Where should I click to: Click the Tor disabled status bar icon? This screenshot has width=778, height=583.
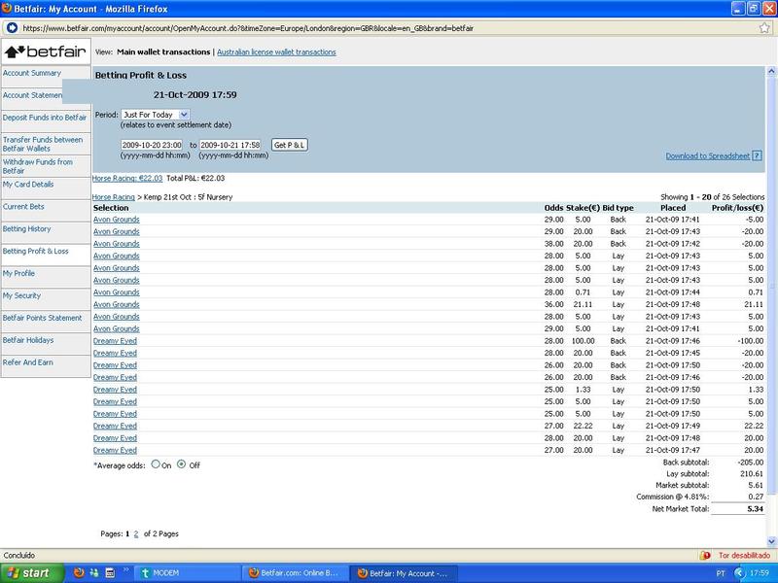[x=705, y=555]
